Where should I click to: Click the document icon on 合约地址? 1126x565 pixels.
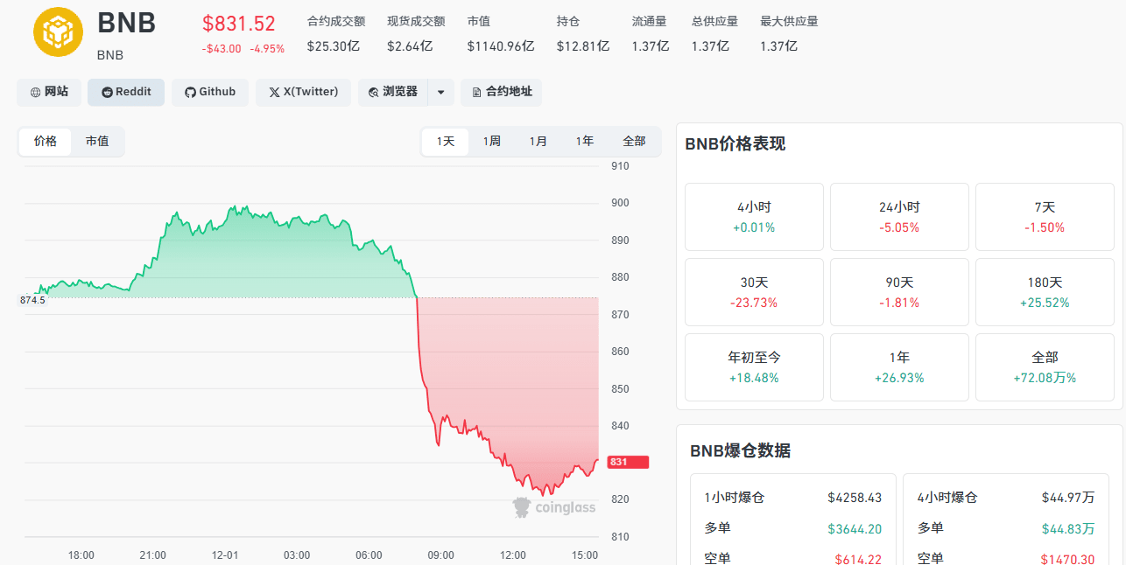click(477, 92)
